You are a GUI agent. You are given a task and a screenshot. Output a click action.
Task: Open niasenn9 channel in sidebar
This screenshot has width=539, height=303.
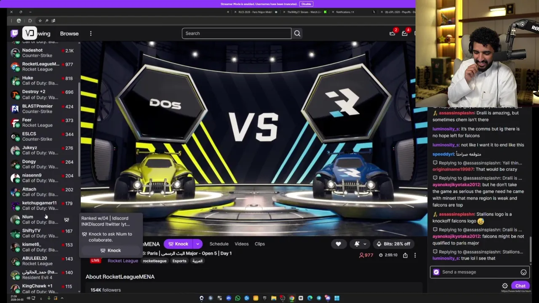tap(42, 178)
